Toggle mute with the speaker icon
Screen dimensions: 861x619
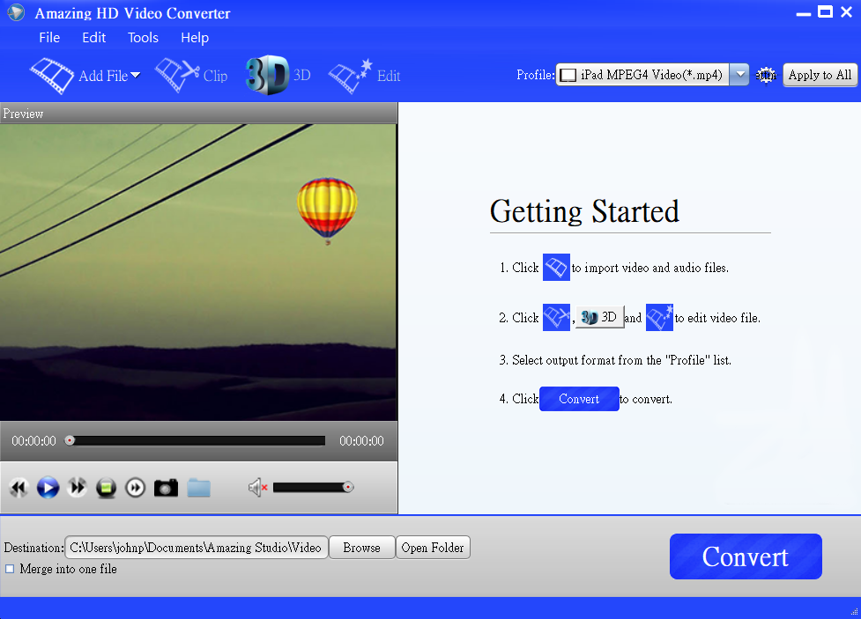[x=257, y=487]
